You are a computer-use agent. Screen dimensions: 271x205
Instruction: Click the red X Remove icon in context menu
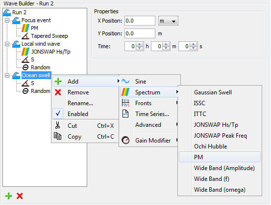[x=58, y=92]
